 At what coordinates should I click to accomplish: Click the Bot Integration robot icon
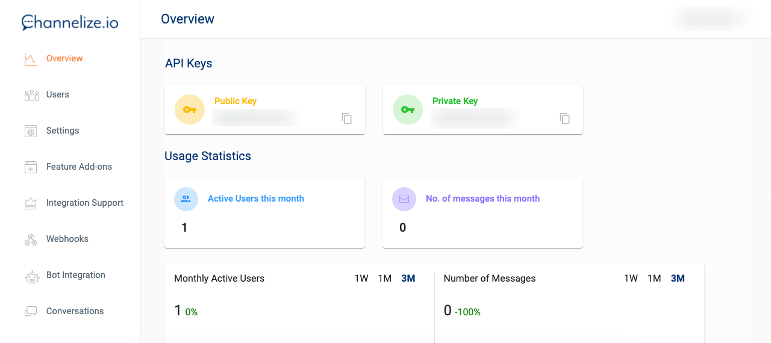tap(31, 276)
